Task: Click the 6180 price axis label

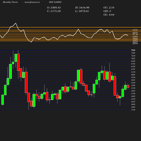Action: pyautogui.click(x=133, y=72)
